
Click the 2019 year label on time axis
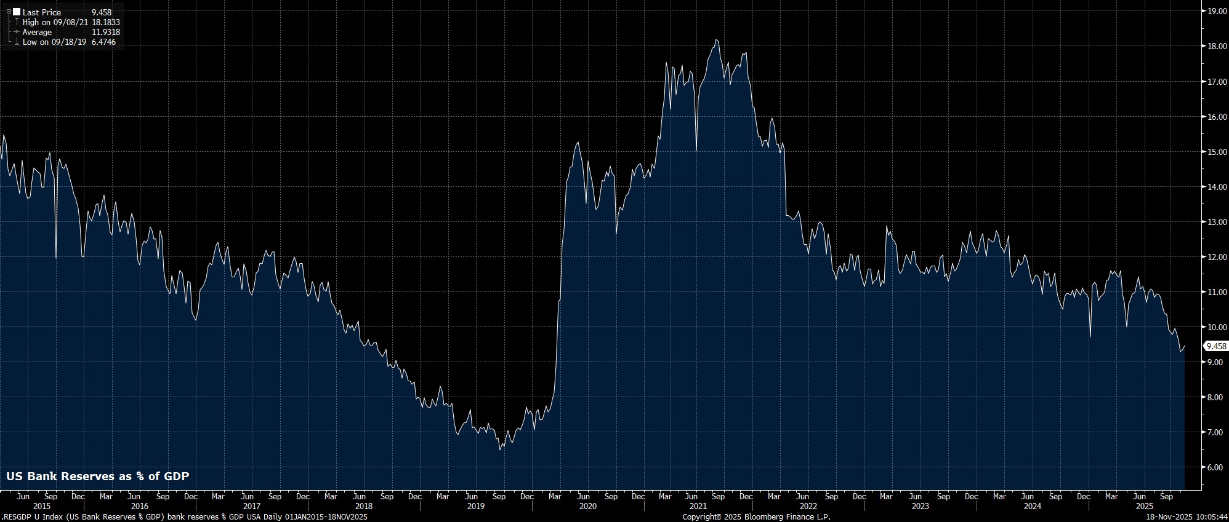476,506
